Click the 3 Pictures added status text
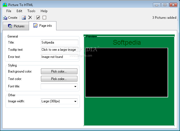The height and width of the screenshot is (131, 180). click(x=164, y=18)
